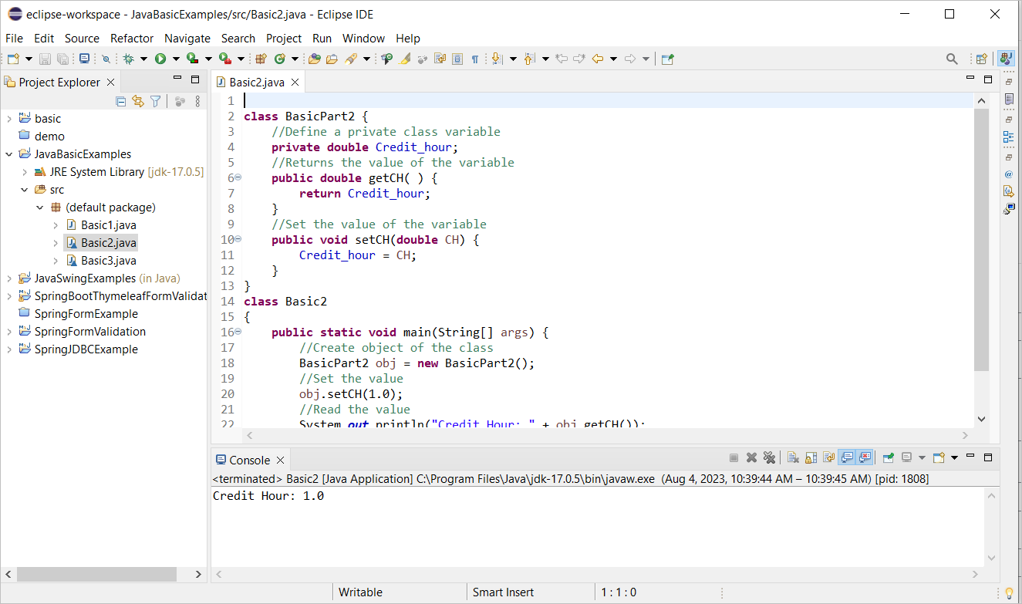
Task: Open the Search icon on the toolbar
Action: click(x=951, y=58)
